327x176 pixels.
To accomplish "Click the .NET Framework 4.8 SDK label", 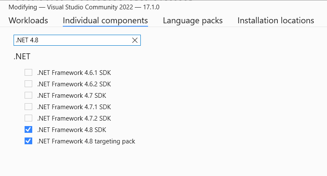I will pyautogui.click(x=71, y=129).
